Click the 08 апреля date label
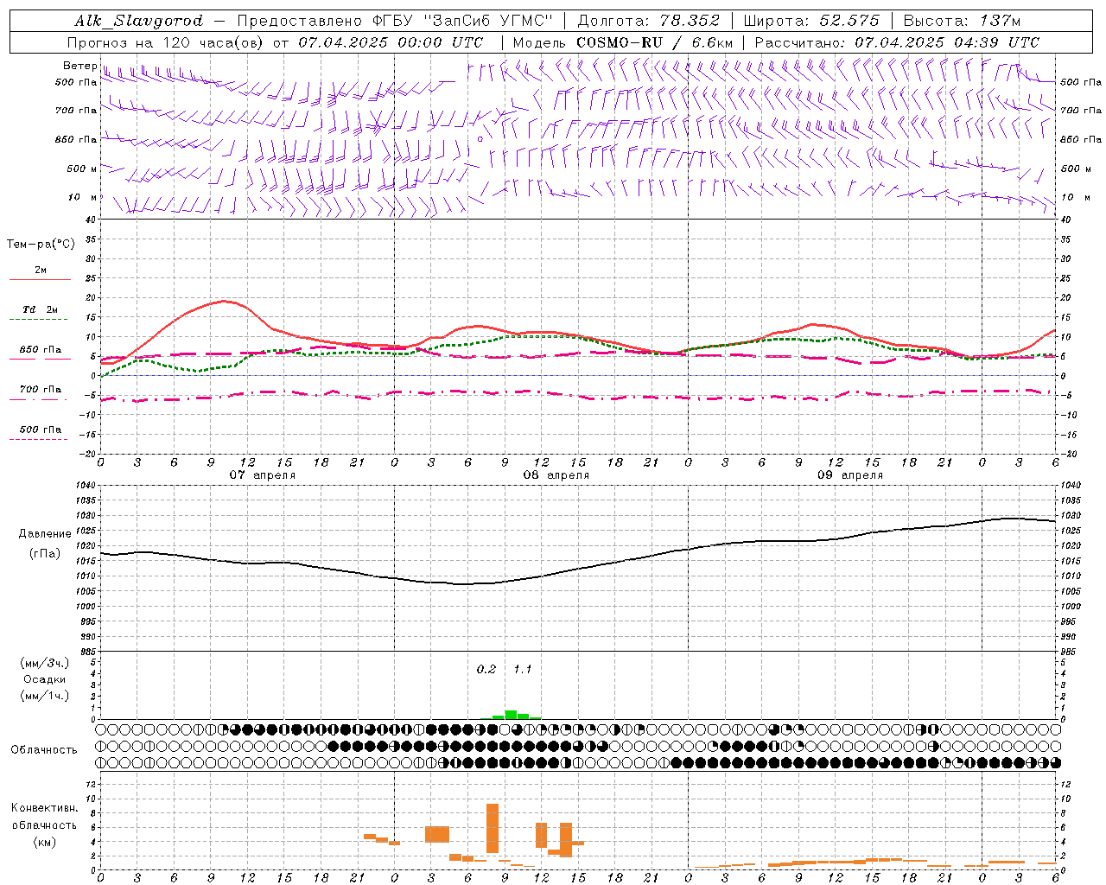1106x885 pixels. pos(556,475)
